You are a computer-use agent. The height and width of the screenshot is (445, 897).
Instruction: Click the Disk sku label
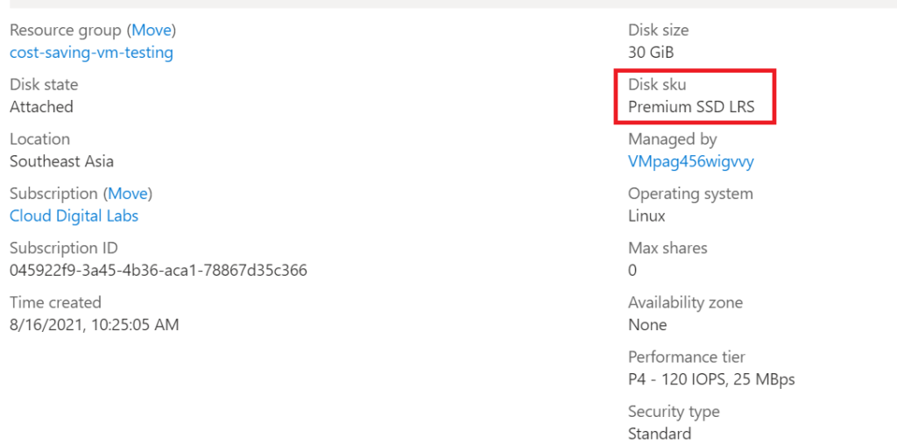(x=657, y=85)
